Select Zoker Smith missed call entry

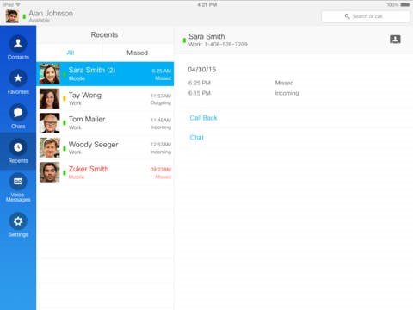(x=105, y=172)
